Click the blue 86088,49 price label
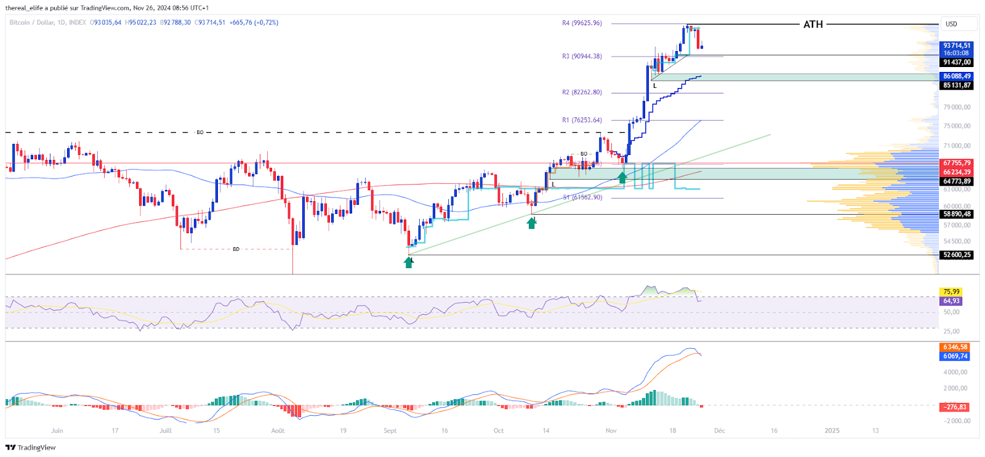Viewport: 985px width, 457px height. coord(957,77)
